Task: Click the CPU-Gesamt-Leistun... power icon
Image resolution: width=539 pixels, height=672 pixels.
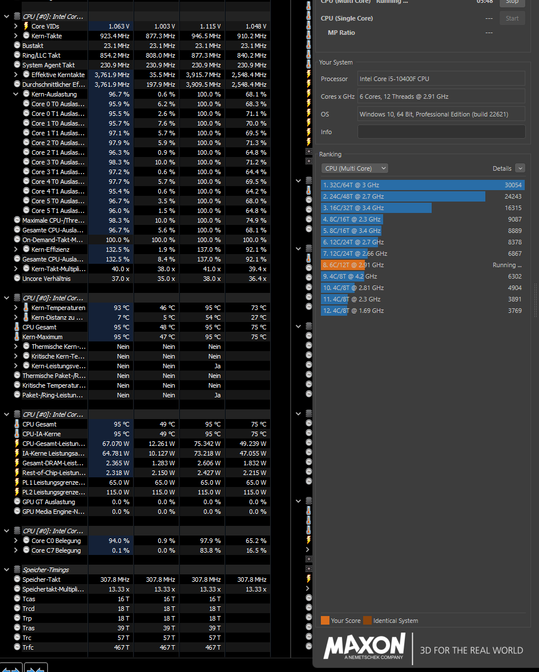Action: click(x=17, y=443)
